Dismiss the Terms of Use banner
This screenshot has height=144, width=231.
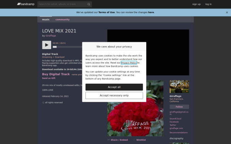pos(227,13)
